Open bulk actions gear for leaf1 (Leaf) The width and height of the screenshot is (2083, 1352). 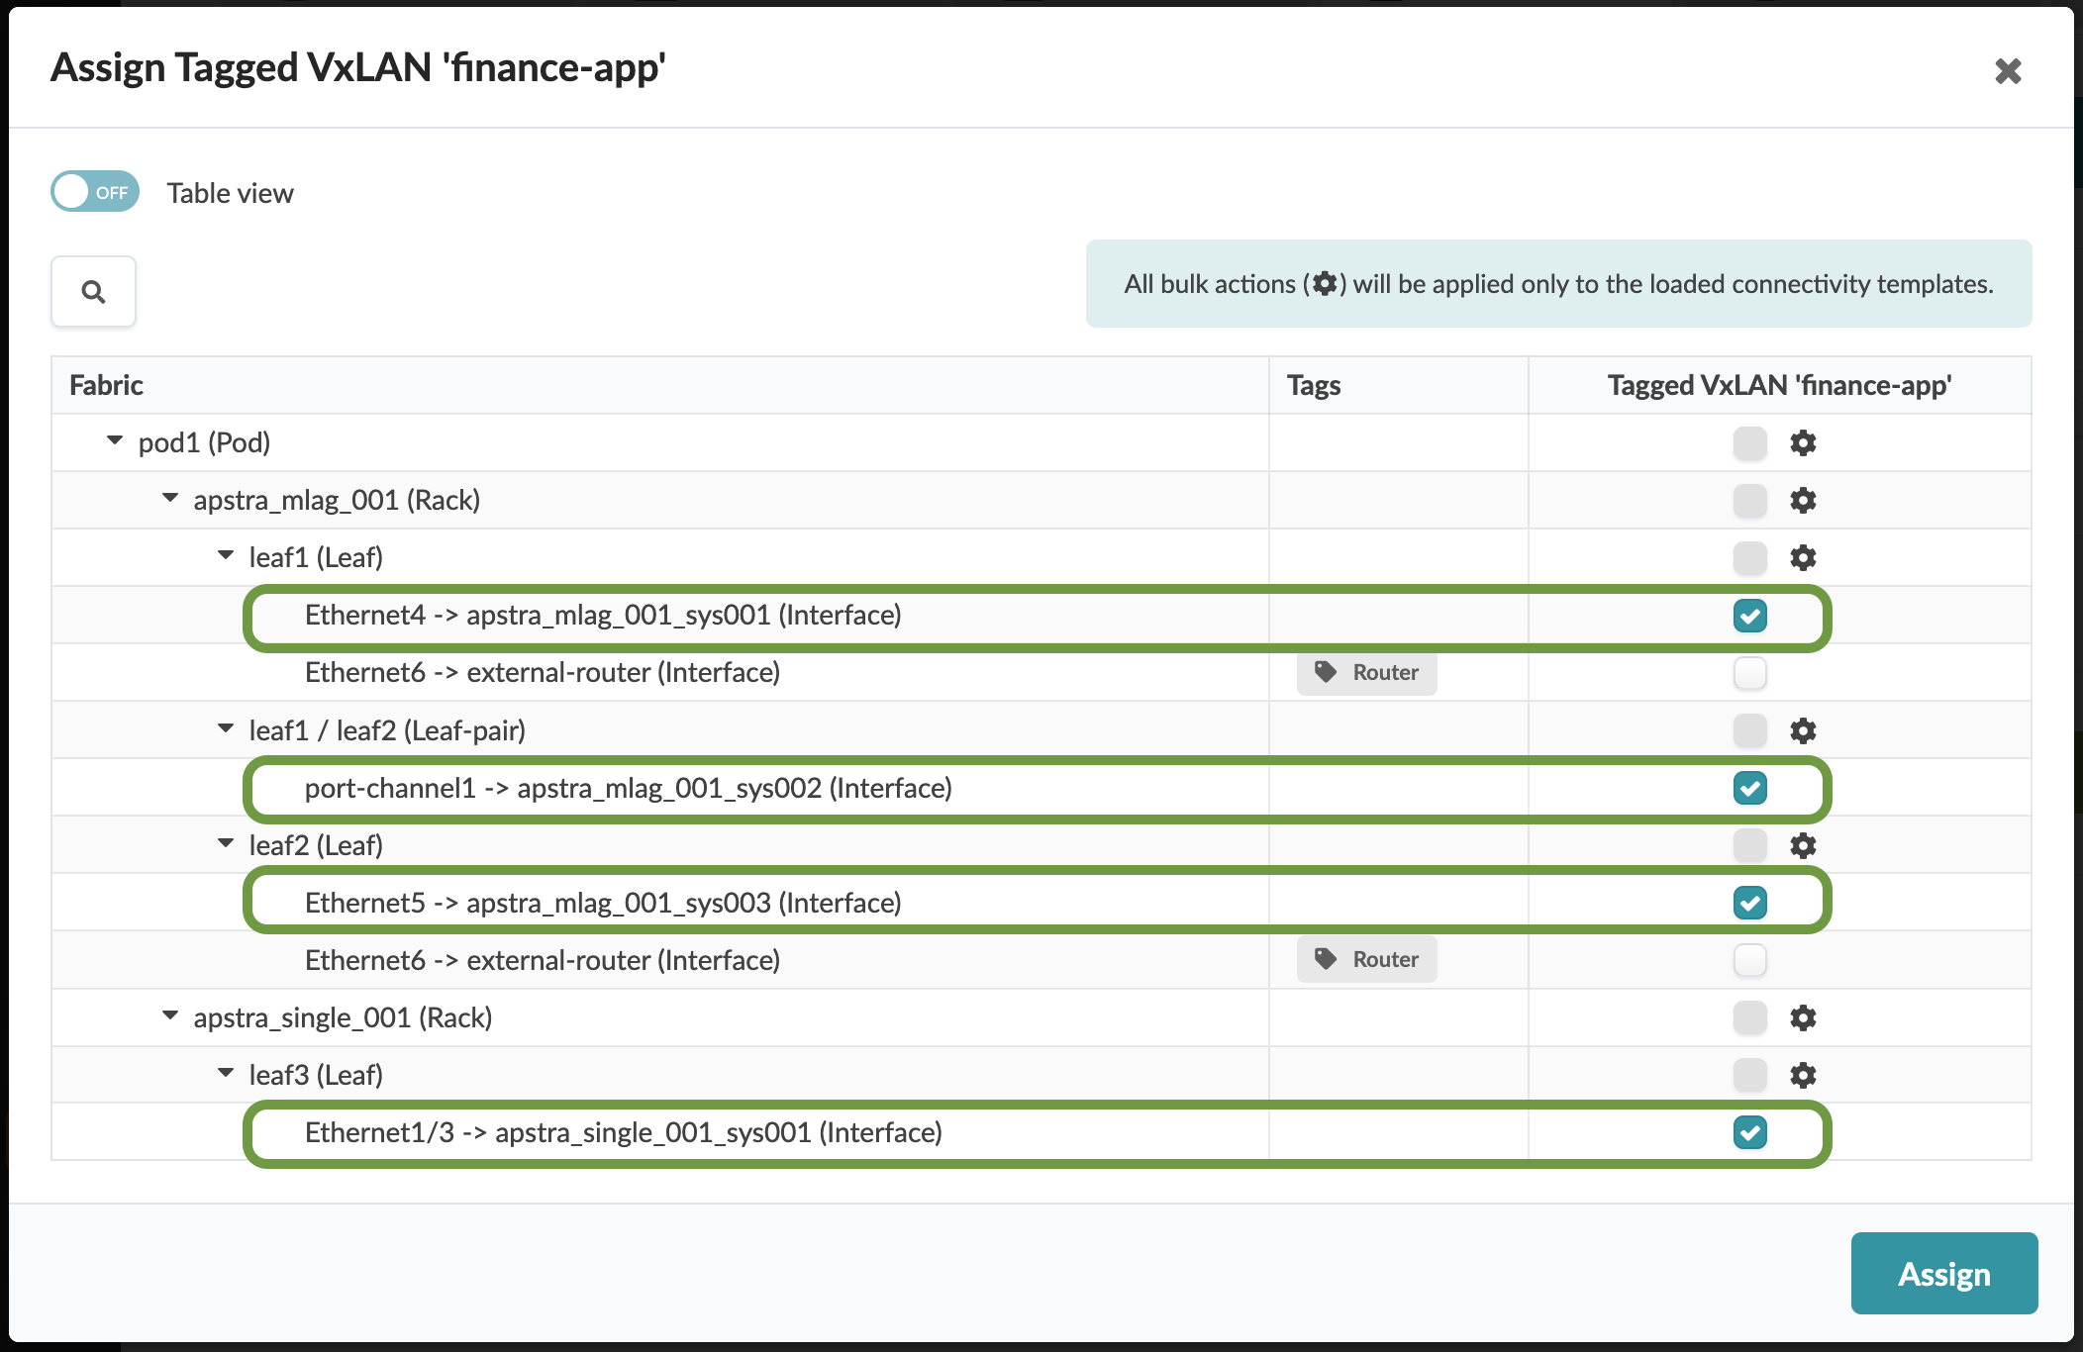(x=1803, y=557)
